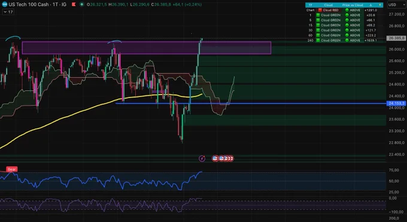
Task: Open the US Tech 100 Cash symbol title
Action: pyautogui.click(x=37, y=4)
